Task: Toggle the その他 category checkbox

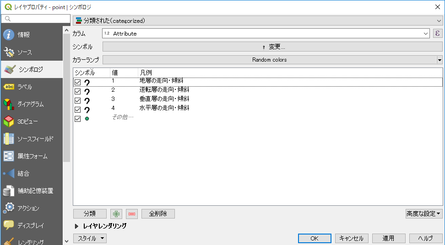Action: (77, 119)
